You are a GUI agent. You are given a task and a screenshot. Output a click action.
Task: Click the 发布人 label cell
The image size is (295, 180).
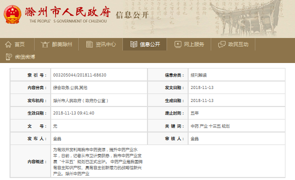click(31, 138)
